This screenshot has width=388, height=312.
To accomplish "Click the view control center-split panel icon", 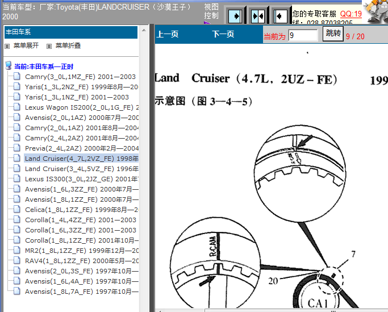I will point(257,16).
